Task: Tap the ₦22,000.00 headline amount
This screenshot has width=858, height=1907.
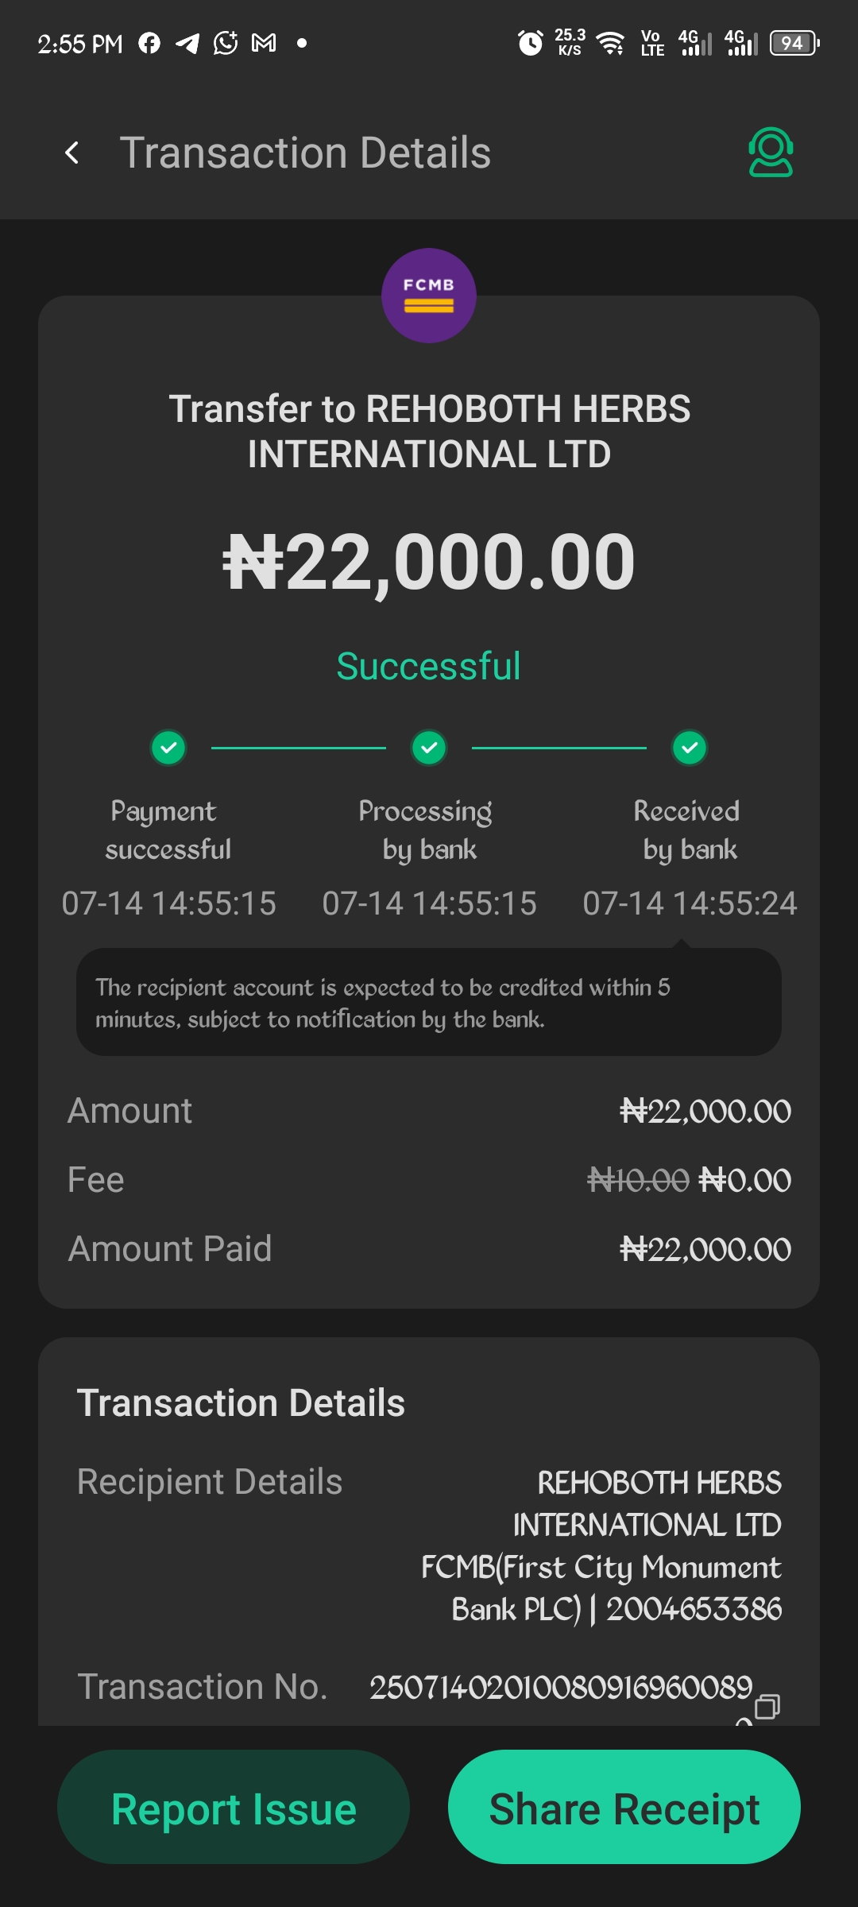Action: (429, 562)
